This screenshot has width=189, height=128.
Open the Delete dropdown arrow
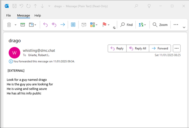coord(15,25)
